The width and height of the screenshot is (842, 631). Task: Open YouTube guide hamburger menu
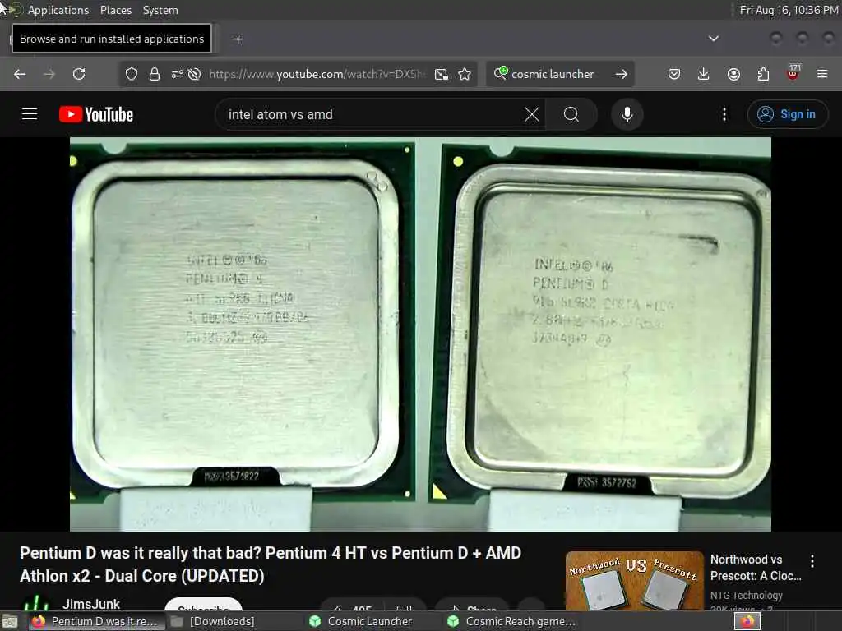(x=30, y=114)
